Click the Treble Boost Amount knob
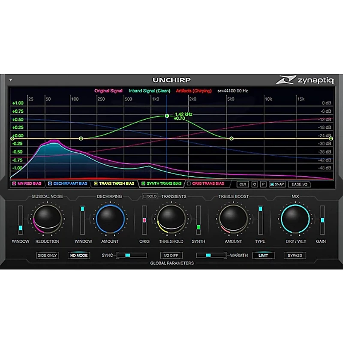343x343 pixels. coord(234,220)
